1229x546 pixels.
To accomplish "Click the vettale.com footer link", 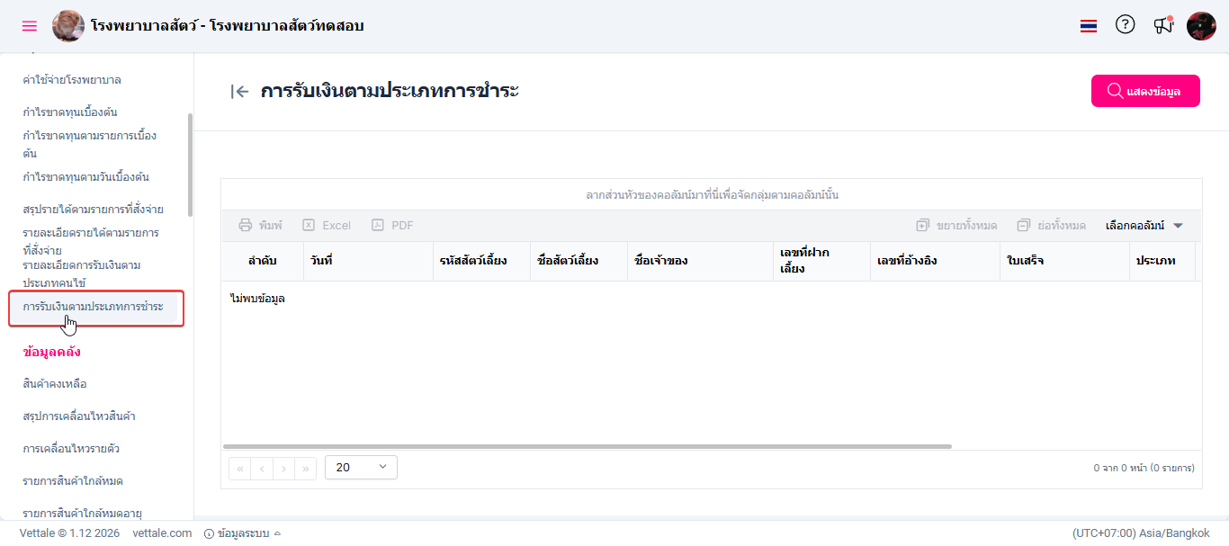I will (162, 533).
